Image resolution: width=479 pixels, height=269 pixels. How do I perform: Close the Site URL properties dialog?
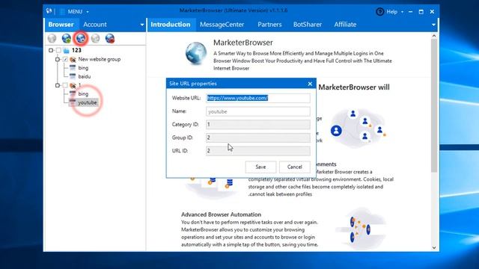point(310,84)
